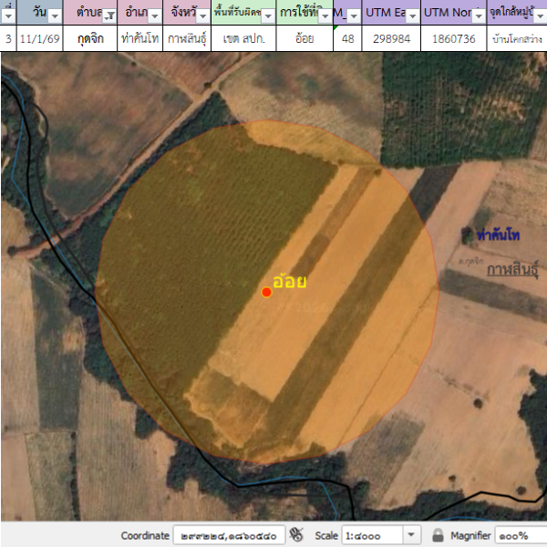Click the coordinate display toggle icon

298,535
